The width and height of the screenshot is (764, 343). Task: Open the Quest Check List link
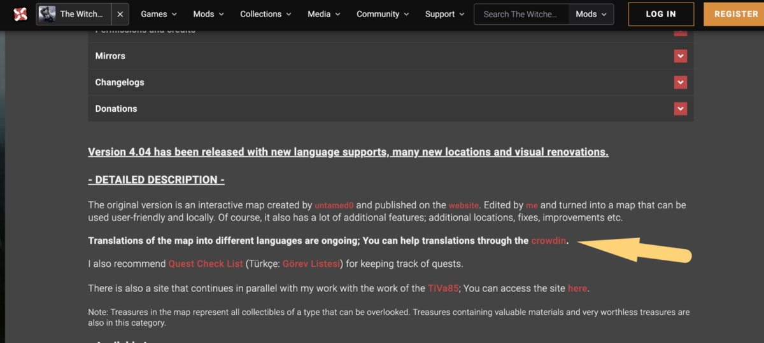pyautogui.click(x=206, y=264)
